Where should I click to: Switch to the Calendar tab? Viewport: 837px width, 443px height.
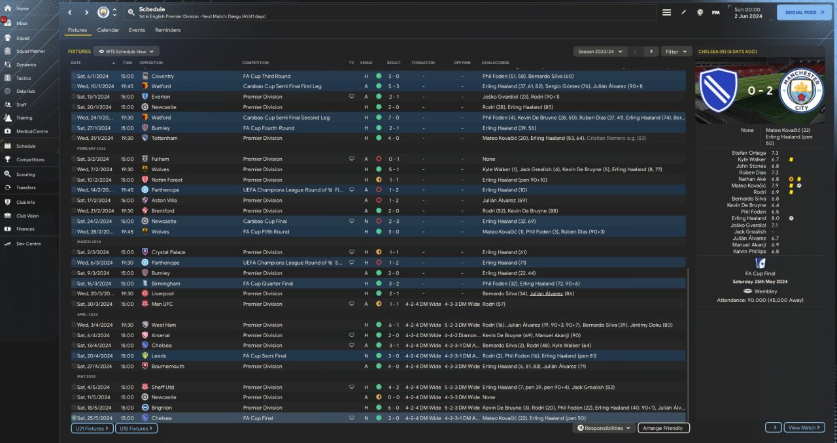pos(108,30)
